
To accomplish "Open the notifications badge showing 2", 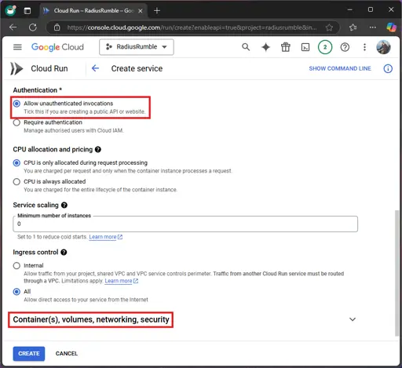I will [x=325, y=47].
